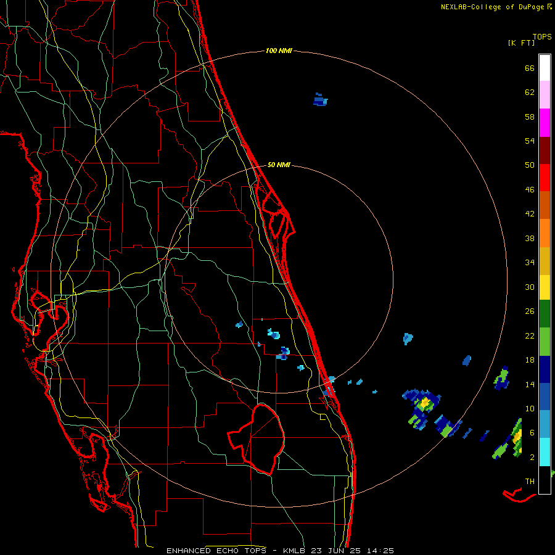Click the medium blue legend swatch
Image resolution: width=555 pixels, height=555 pixels.
pos(545,397)
